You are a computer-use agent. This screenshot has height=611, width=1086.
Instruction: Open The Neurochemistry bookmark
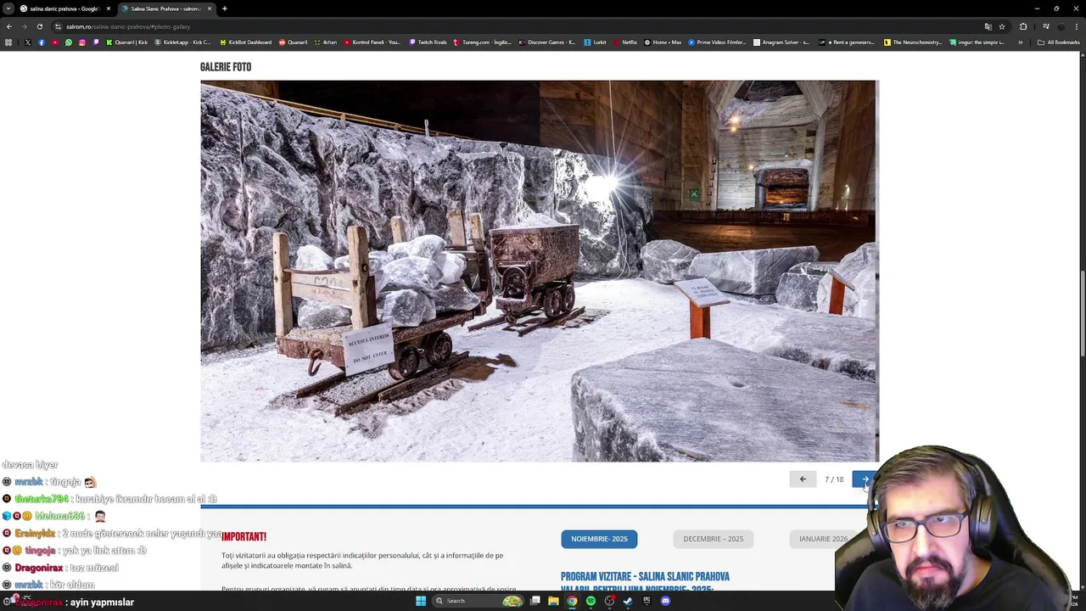pyautogui.click(x=913, y=42)
